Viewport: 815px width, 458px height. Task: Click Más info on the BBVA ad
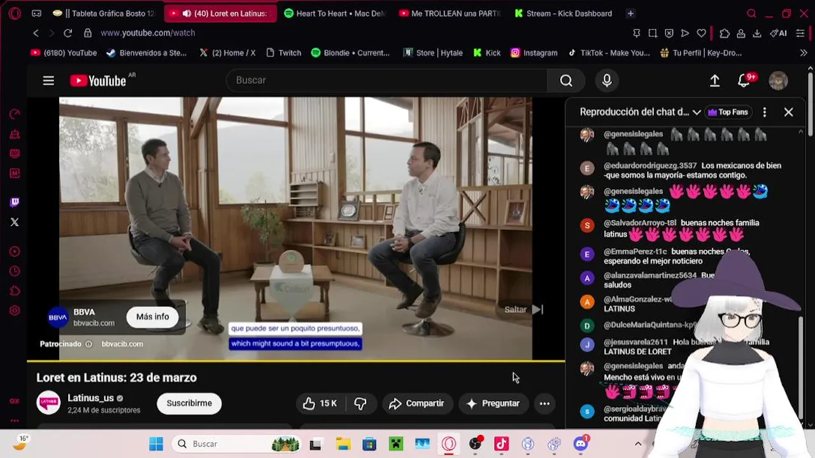pyautogui.click(x=153, y=317)
